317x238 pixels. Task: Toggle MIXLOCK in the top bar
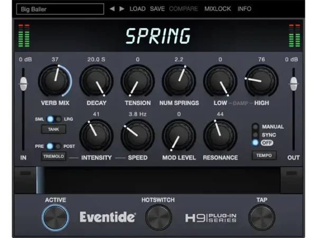click(x=218, y=8)
